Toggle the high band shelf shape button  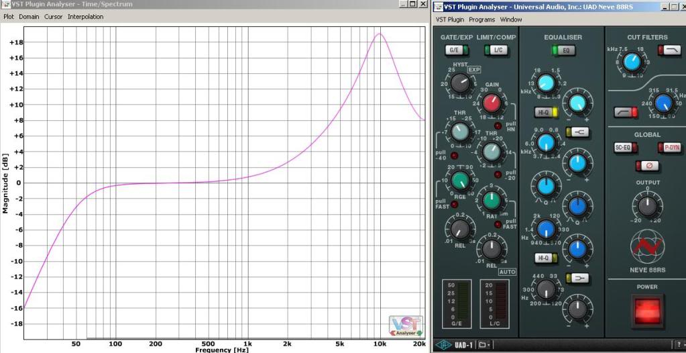coord(573,132)
